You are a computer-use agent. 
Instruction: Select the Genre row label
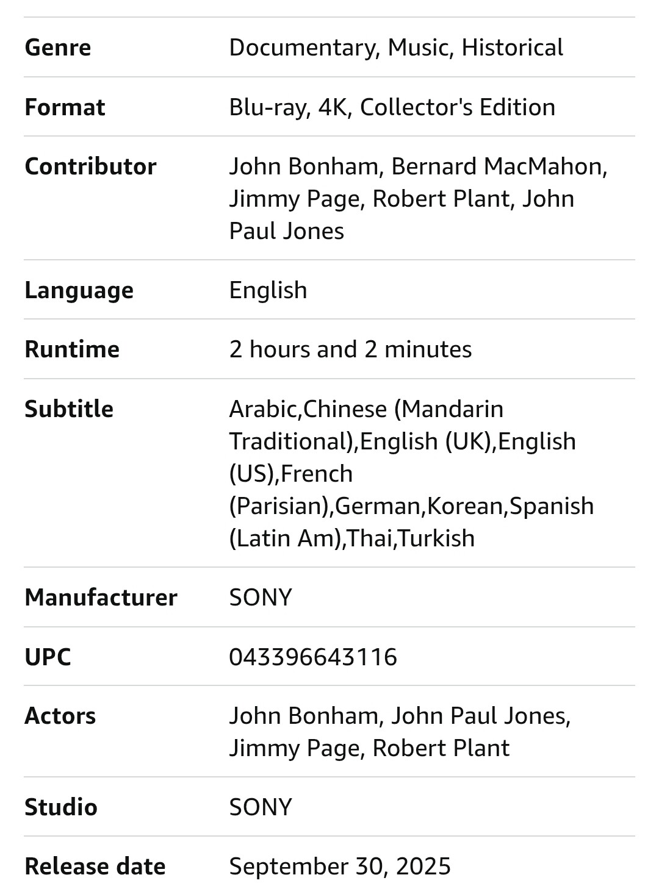(x=58, y=48)
